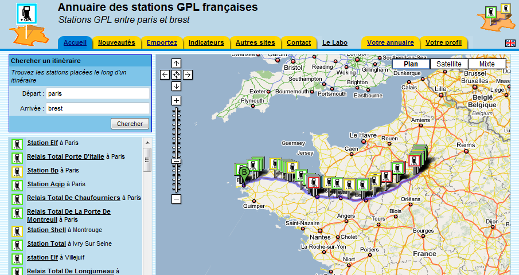Open the Indicateurs tab

[206, 42]
